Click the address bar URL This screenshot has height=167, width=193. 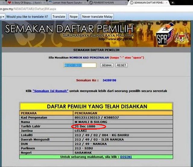28,9
